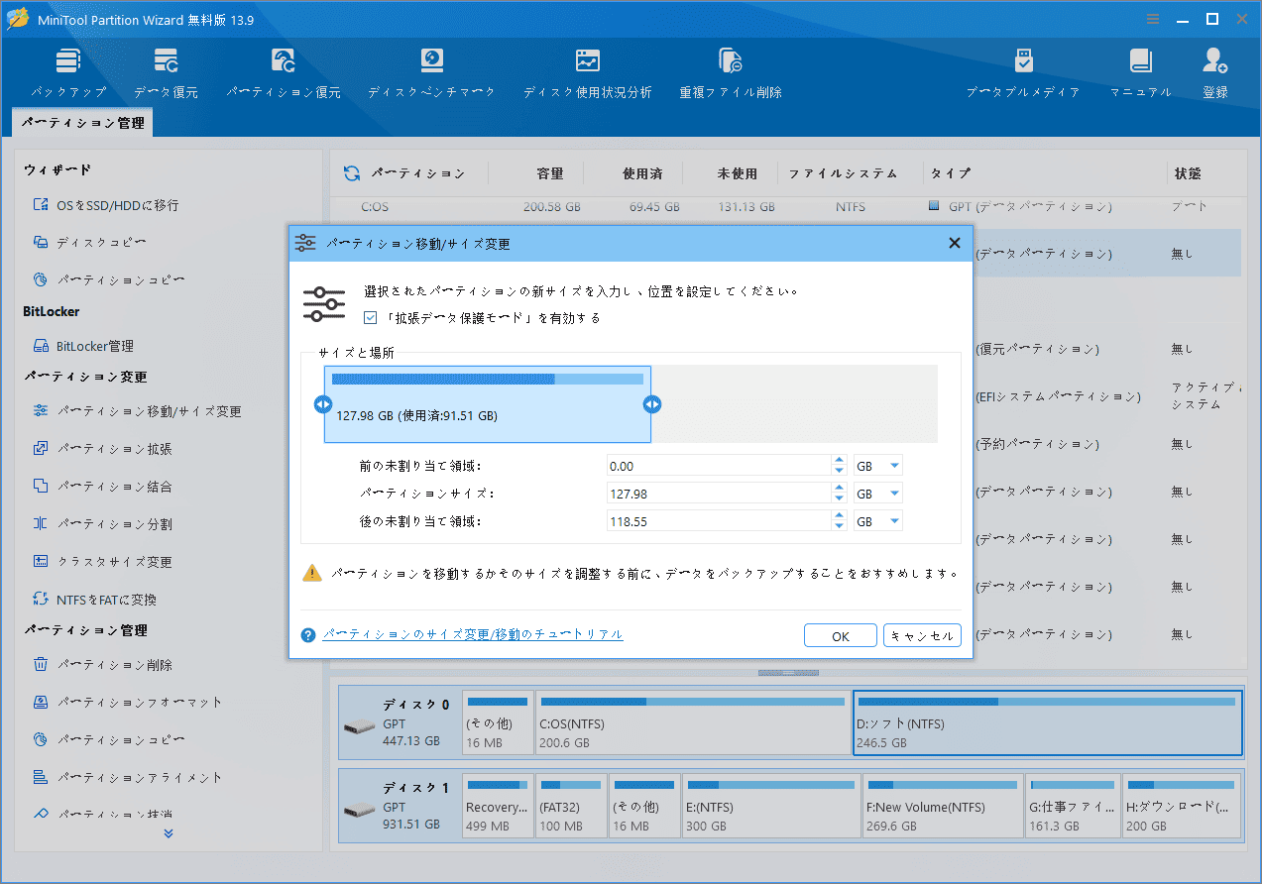Select パーティション削除 in sidebar
This screenshot has height=884, width=1262.
tap(102, 665)
